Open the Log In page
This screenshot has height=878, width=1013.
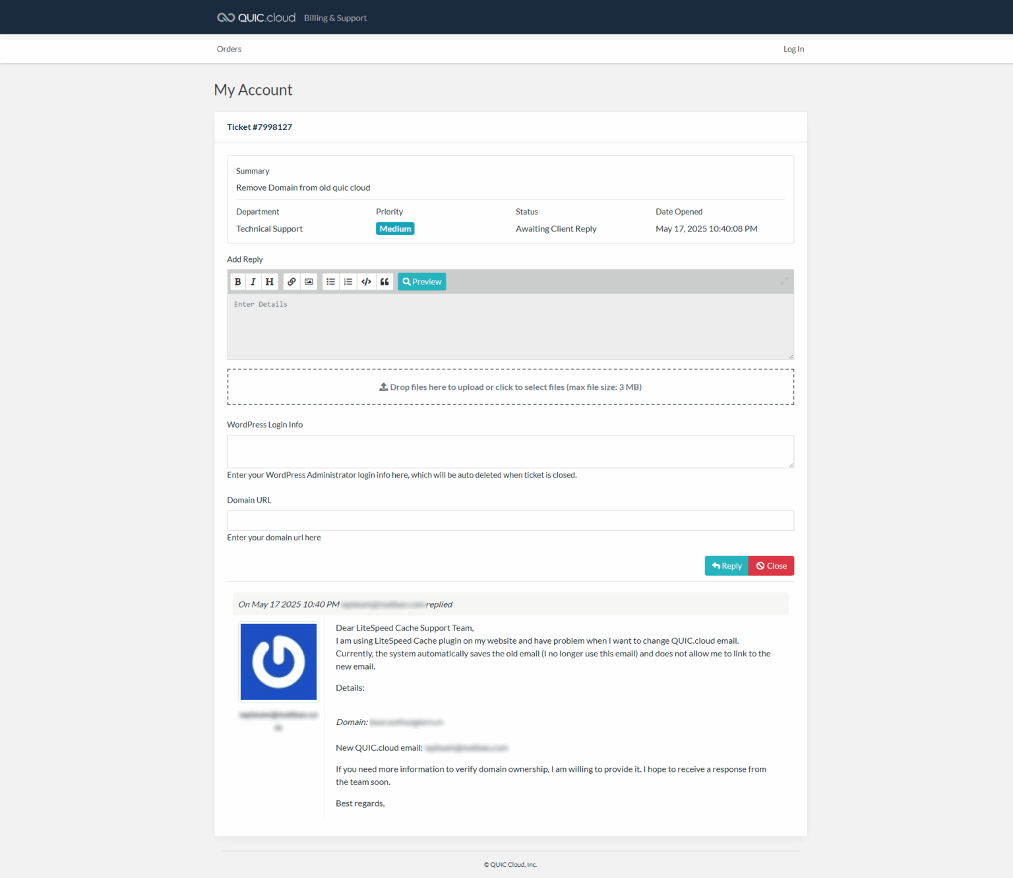click(x=793, y=49)
